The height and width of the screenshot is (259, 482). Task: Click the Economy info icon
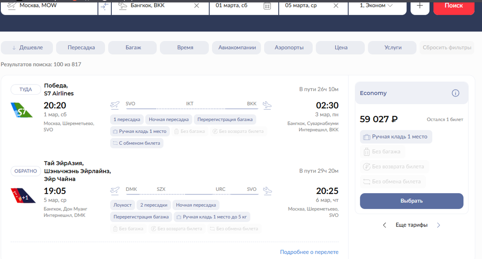(455, 93)
